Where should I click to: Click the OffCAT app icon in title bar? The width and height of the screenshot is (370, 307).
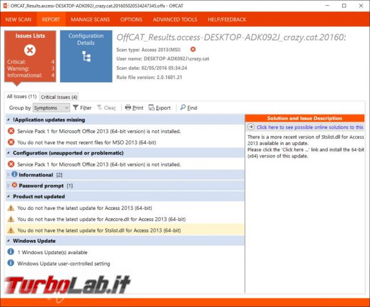(6, 6)
